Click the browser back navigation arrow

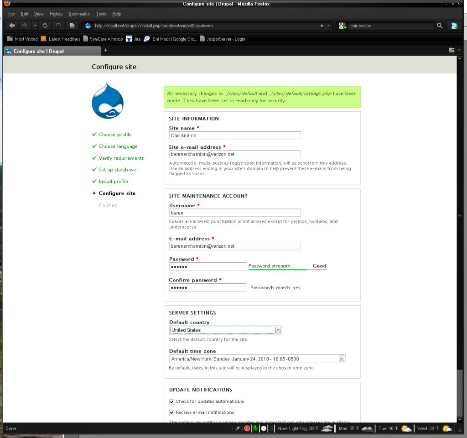click(x=11, y=26)
